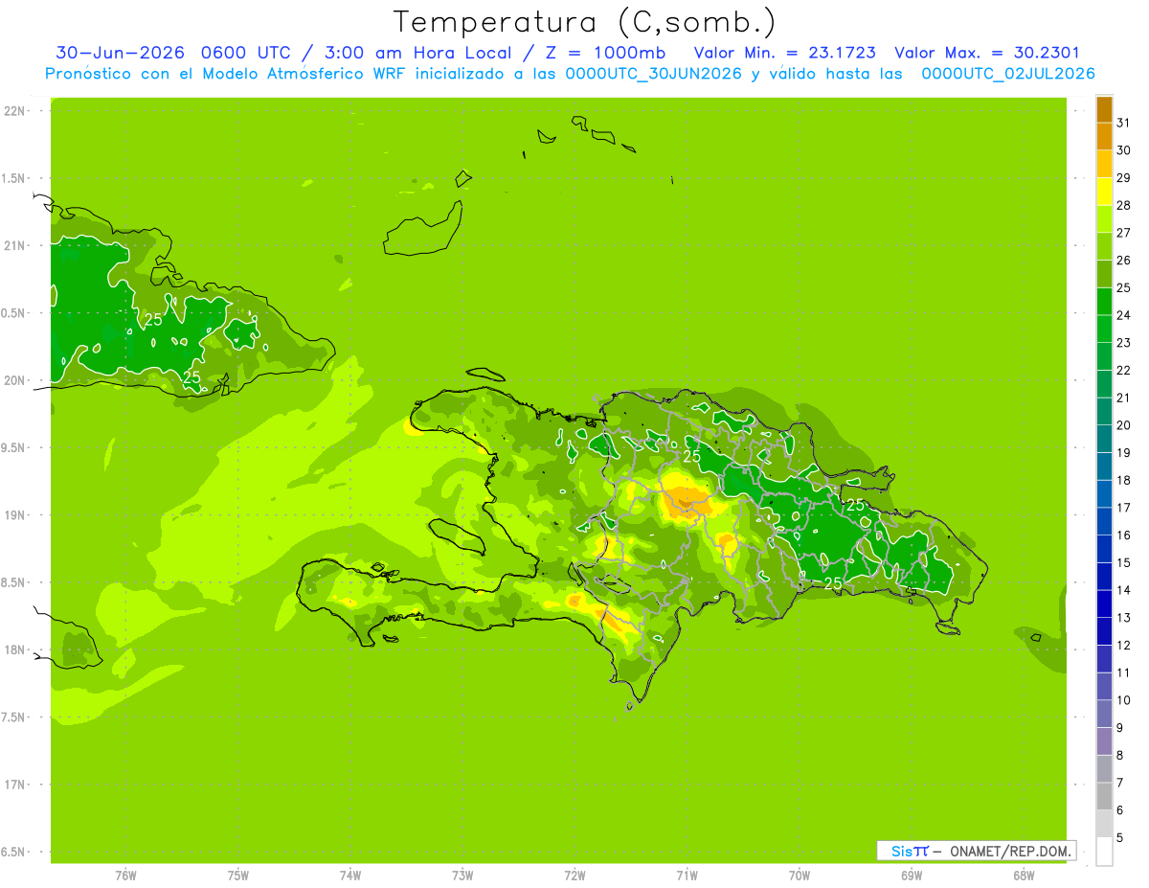Click the "75W" longitude axis label
This screenshot has height=888, width=1149.
238,876
